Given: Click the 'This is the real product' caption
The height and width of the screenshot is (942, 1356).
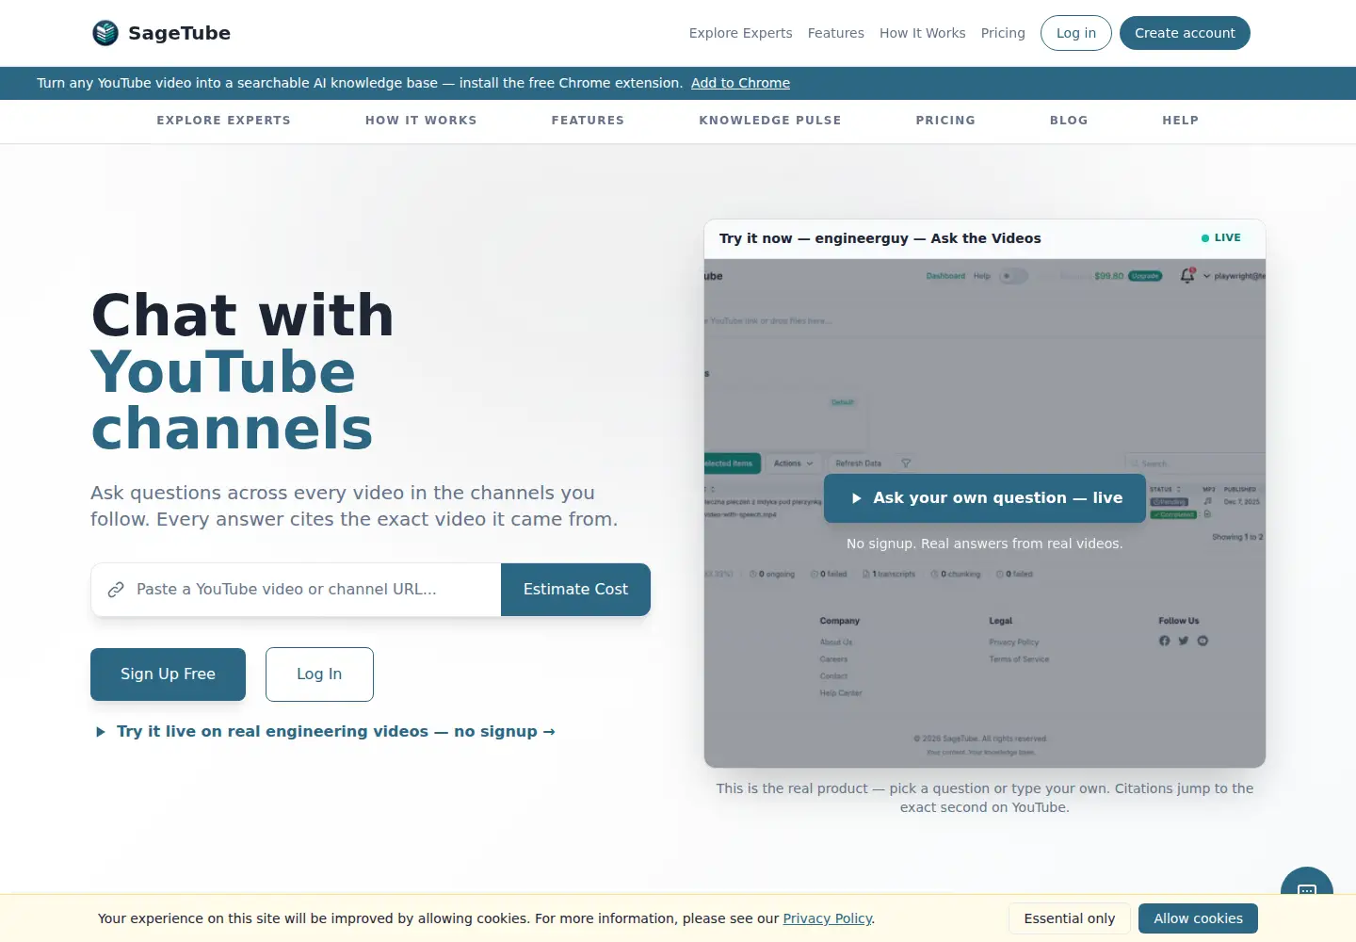Looking at the screenshot, I should coord(985,798).
